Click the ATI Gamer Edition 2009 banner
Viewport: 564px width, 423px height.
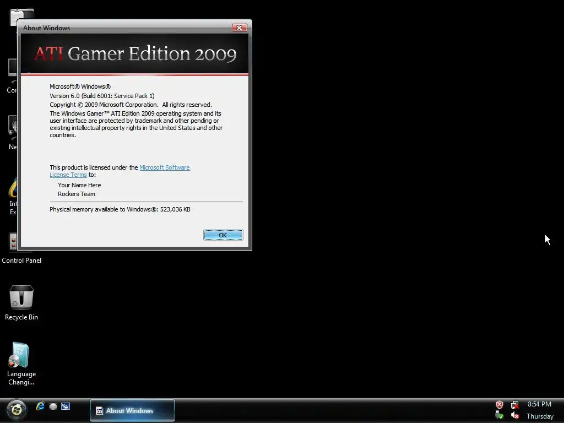[x=134, y=54]
